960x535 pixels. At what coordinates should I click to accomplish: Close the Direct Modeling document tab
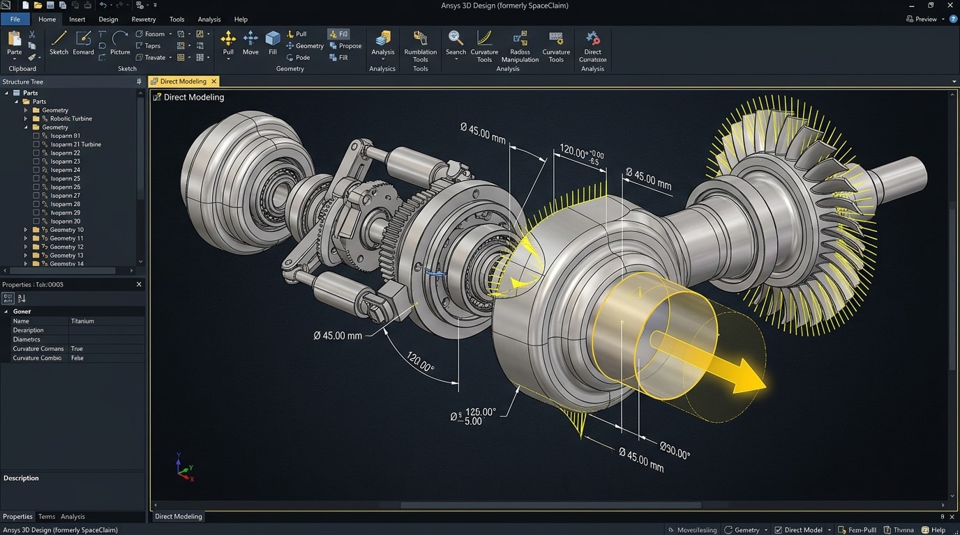point(213,82)
